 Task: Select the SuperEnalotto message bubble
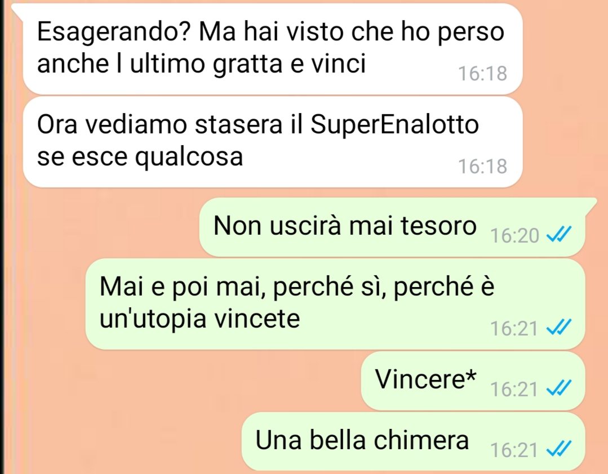coord(273,142)
